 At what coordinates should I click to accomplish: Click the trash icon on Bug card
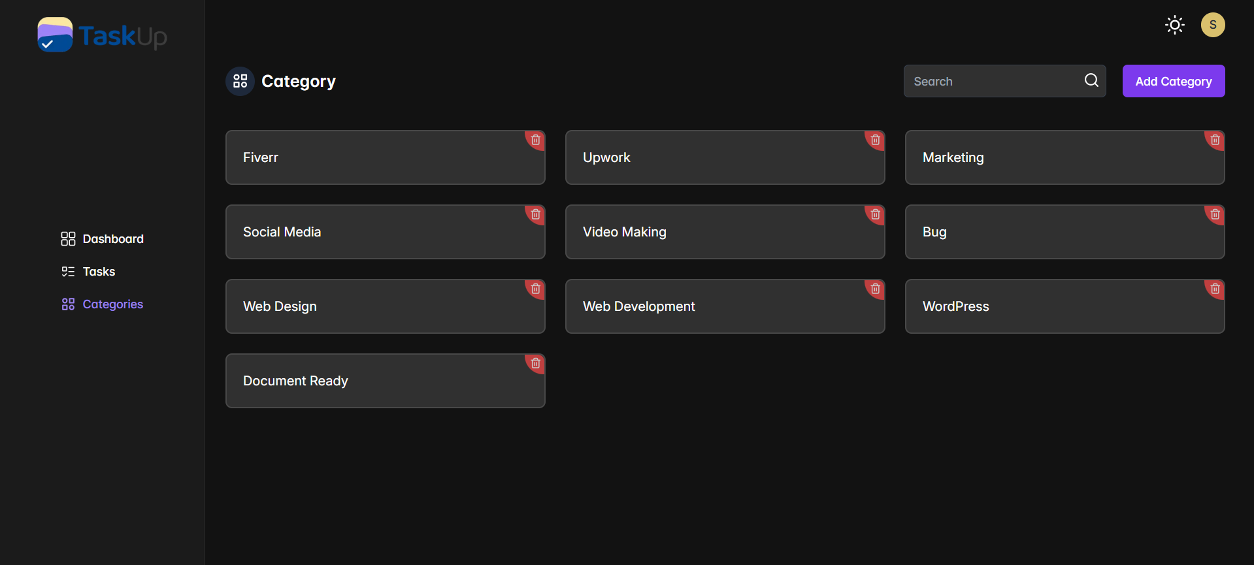point(1215,214)
